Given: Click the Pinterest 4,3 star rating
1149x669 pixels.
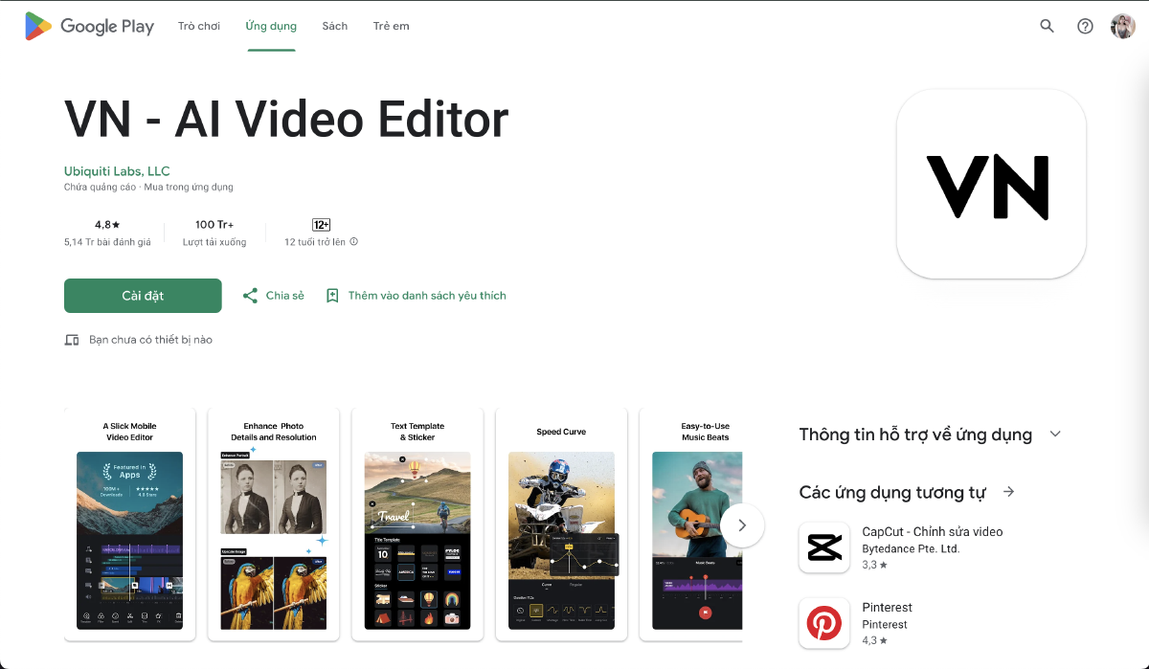Looking at the screenshot, I should pyautogui.click(x=874, y=641).
